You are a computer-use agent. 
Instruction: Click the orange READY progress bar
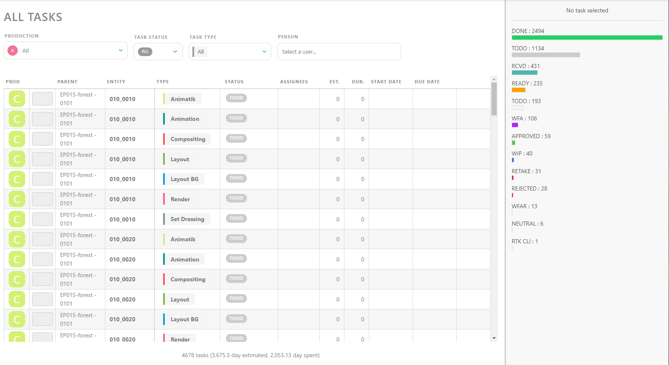pos(519,90)
